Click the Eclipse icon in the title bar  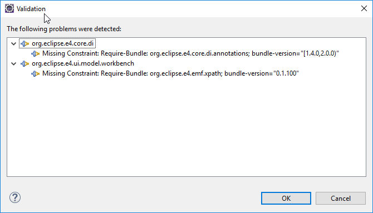(x=9, y=8)
